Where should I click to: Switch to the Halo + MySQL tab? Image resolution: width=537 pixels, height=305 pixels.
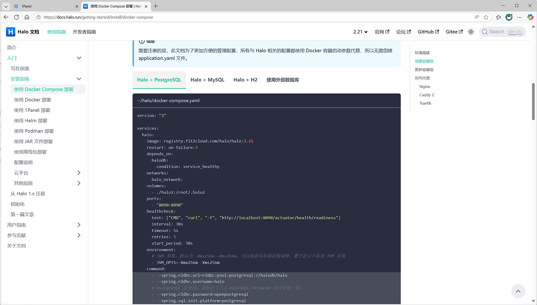coord(207,79)
